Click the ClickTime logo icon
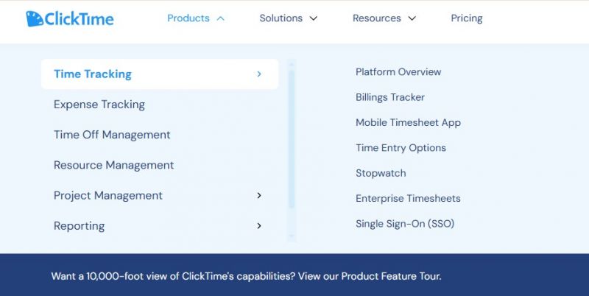The width and height of the screenshot is (589, 296). [35, 19]
